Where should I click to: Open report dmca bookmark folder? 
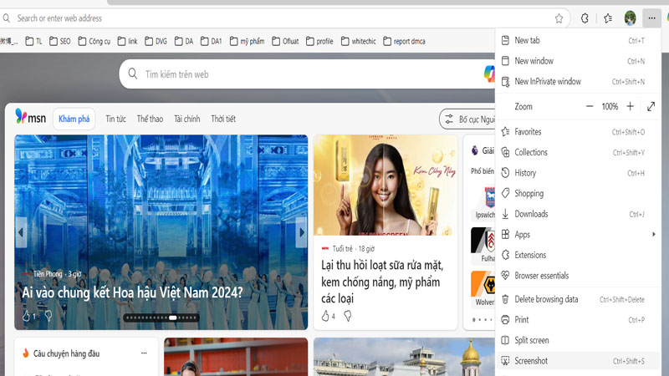pyautogui.click(x=404, y=41)
